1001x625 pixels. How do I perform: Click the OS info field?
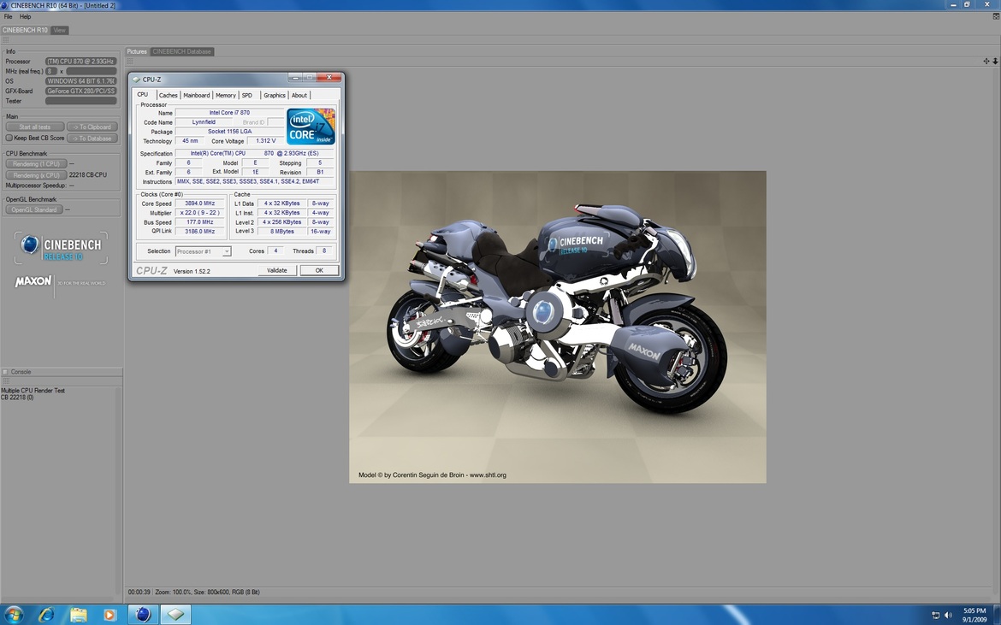pyautogui.click(x=81, y=81)
